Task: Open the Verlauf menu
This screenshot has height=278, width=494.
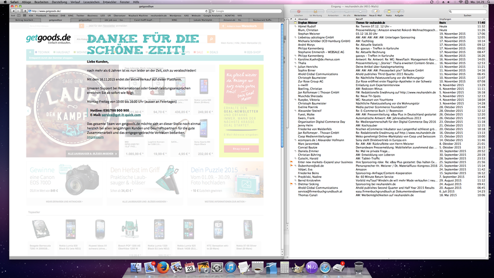Action: 75,2
